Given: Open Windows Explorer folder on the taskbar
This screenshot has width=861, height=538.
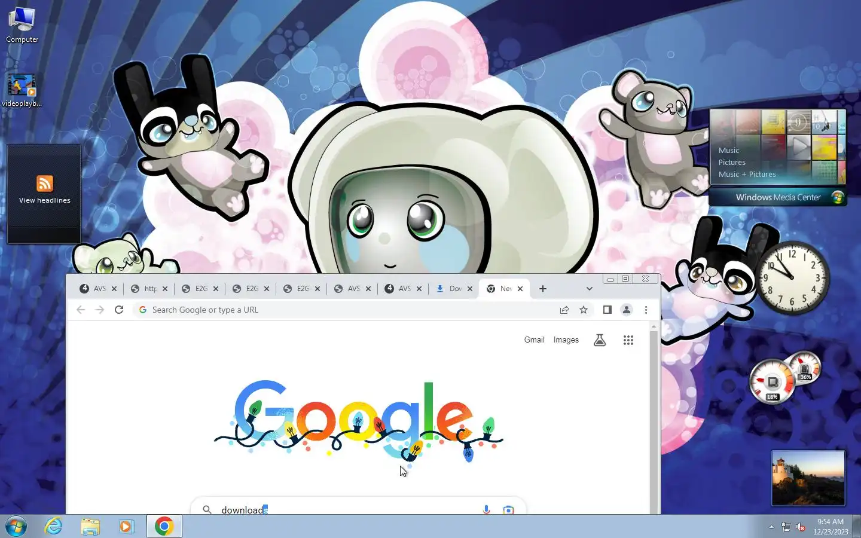Looking at the screenshot, I should point(90,527).
